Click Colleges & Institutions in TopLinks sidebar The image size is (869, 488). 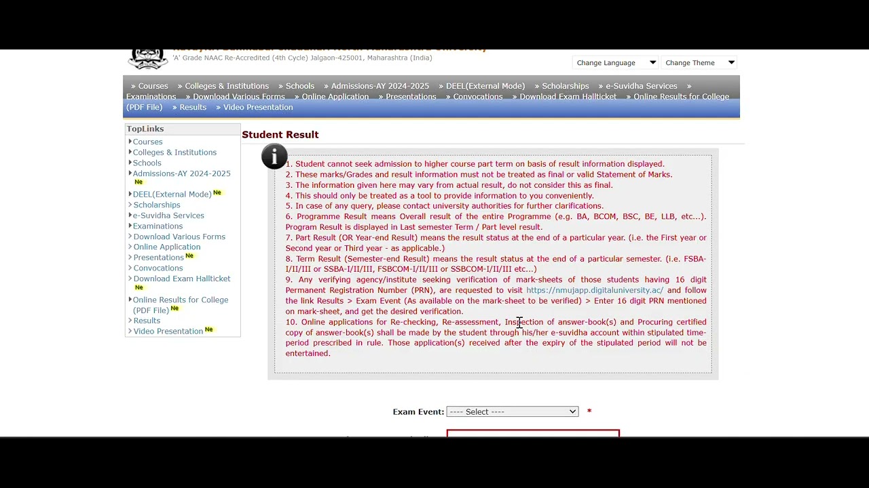tap(174, 152)
